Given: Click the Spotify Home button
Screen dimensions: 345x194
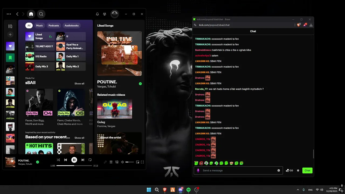Looking at the screenshot, I should point(31,14).
